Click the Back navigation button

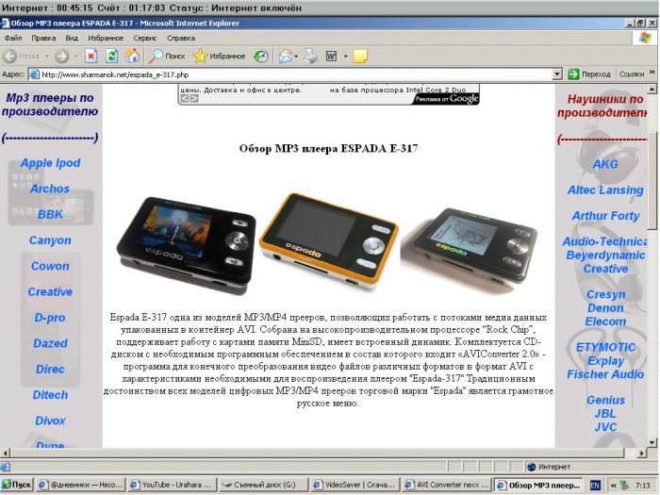coord(21,56)
